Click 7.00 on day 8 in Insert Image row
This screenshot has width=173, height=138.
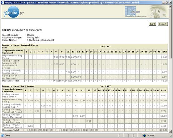56,64
